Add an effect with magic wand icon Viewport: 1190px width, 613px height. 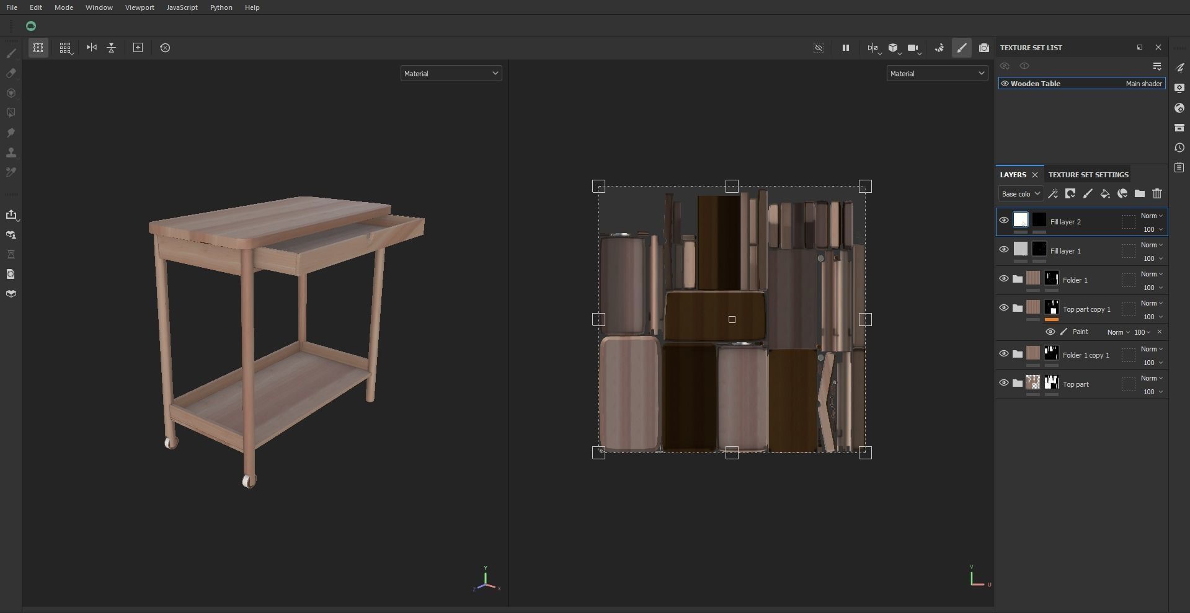pos(1053,194)
